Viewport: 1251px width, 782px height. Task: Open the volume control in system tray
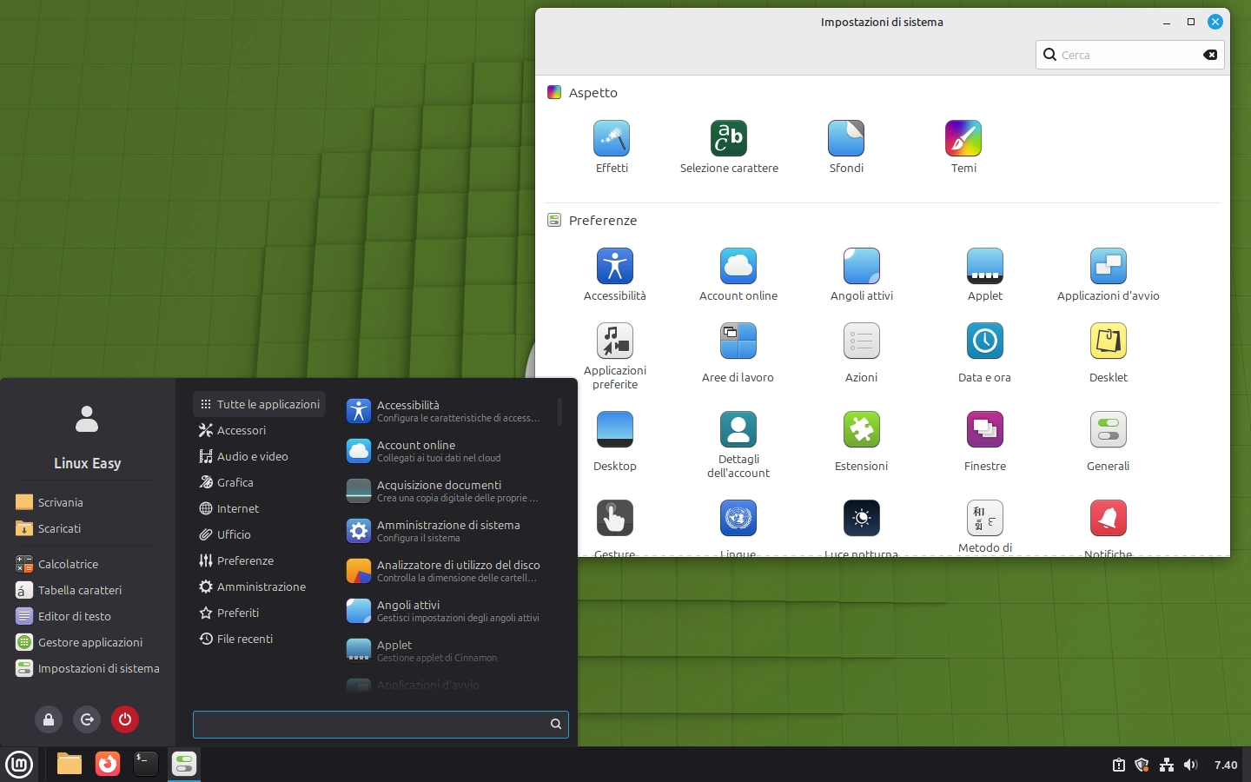click(1191, 765)
